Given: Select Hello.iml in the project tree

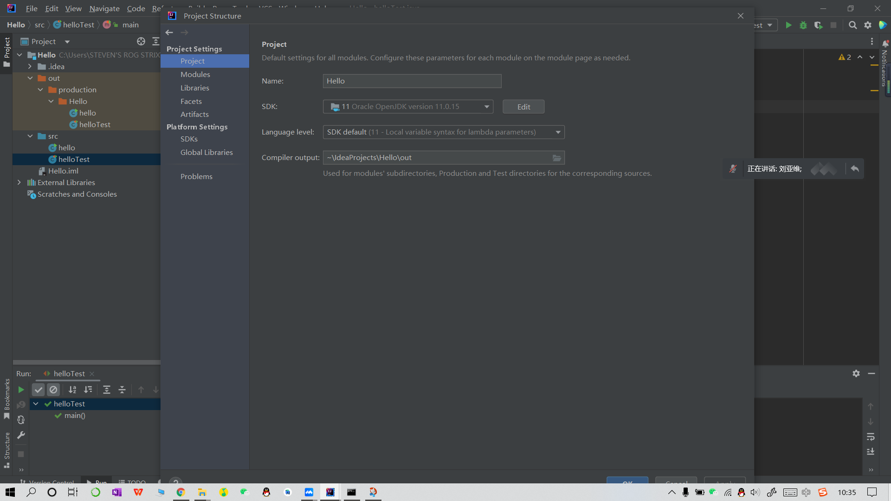Looking at the screenshot, I should click(63, 171).
